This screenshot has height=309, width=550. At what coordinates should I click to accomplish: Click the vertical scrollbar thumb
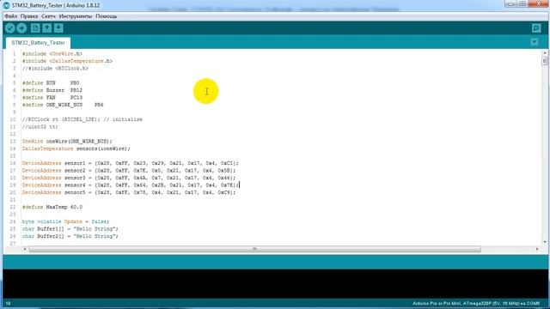(544, 61)
